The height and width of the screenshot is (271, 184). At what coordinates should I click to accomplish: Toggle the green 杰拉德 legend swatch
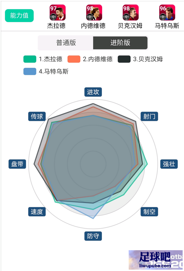click(30, 59)
